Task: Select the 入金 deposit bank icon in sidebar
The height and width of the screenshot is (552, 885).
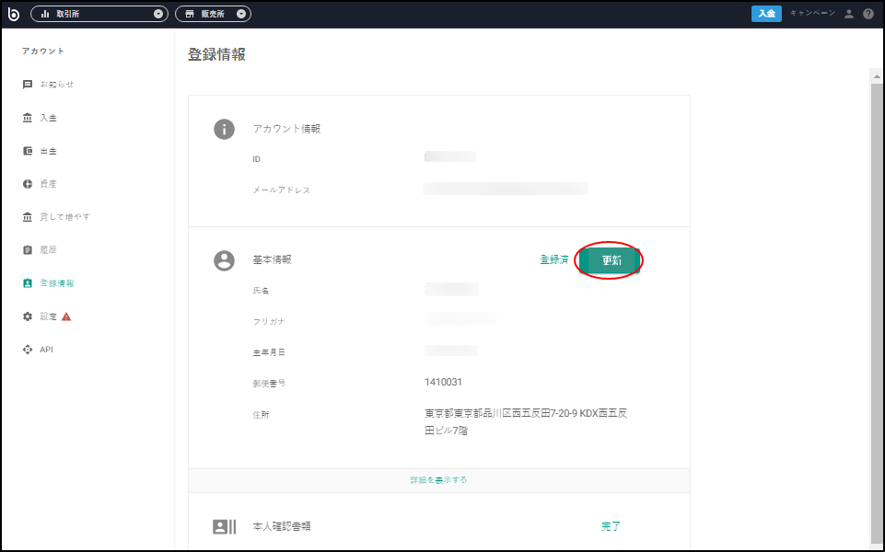Action: 28,117
